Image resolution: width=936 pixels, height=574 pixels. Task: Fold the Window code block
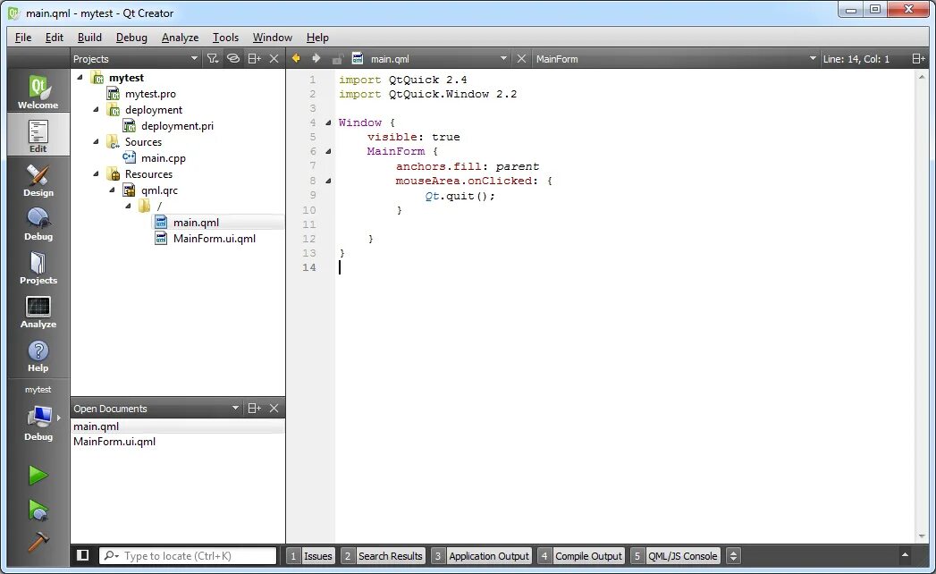click(328, 122)
